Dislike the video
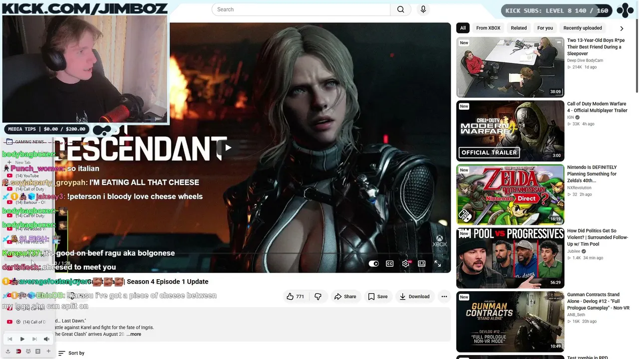639x359 pixels. [x=318, y=297]
